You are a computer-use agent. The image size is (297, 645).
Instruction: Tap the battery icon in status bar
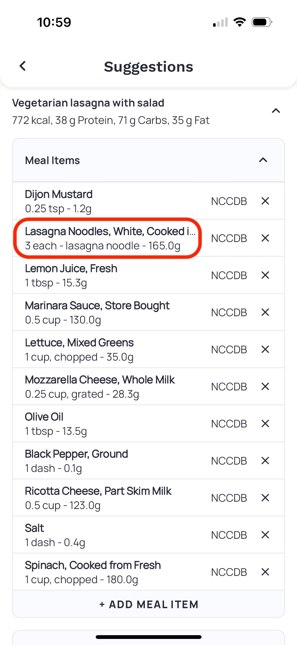pos(262,22)
